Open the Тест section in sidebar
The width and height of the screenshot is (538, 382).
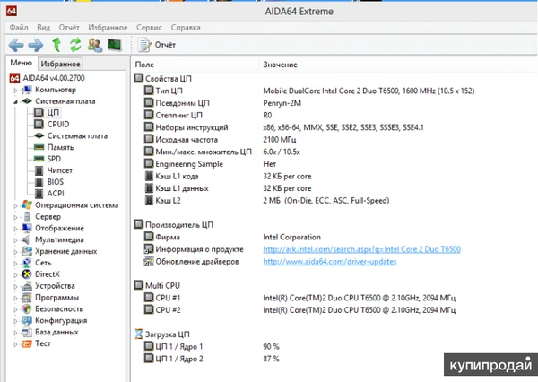tap(44, 343)
